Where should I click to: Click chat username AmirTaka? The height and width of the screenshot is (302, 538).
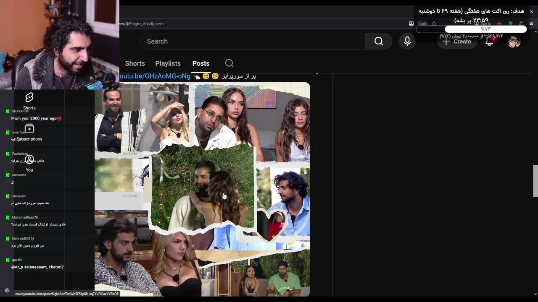pyautogui.click(x=19, y=133)
